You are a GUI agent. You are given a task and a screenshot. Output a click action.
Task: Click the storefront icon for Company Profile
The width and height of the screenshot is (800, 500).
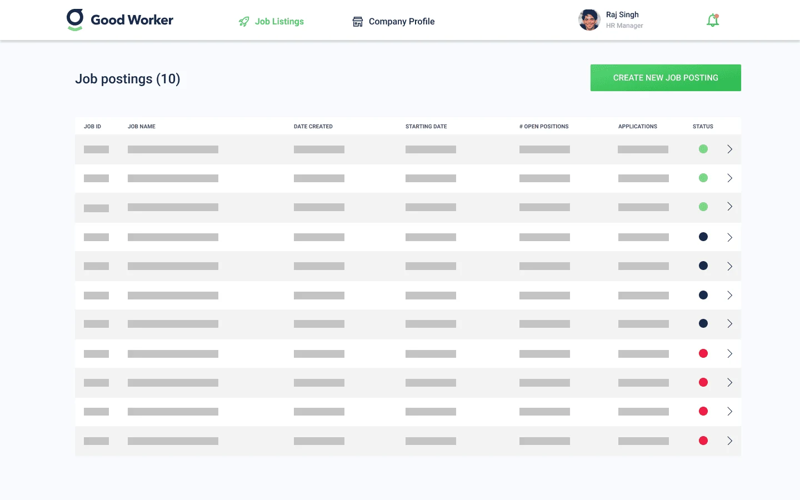(358, 22)
